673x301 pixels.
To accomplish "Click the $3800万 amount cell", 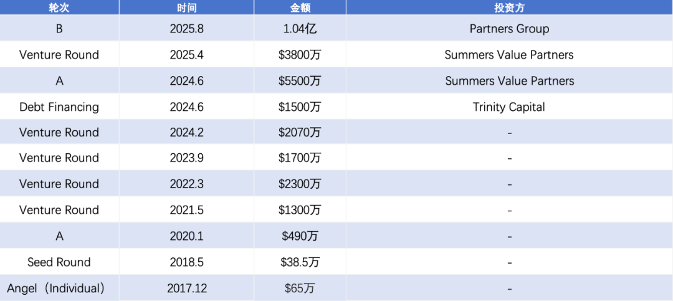I will click(x=300, y=55).
